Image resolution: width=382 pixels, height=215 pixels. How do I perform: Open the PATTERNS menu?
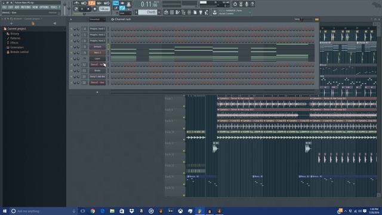coord(26,7)
